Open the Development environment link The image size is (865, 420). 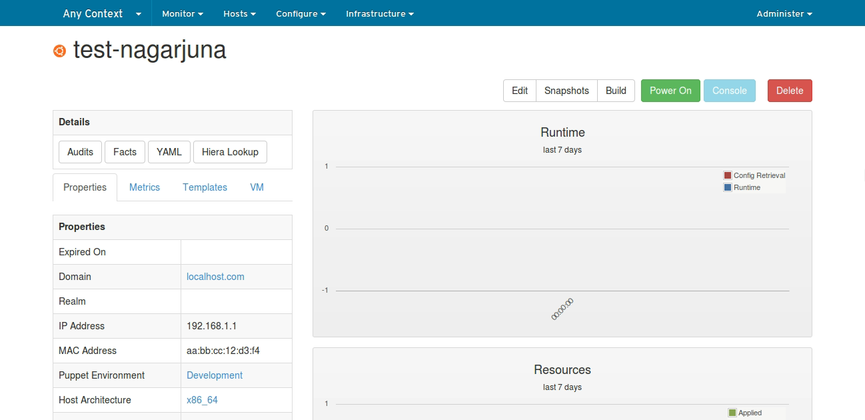[215, 375]
